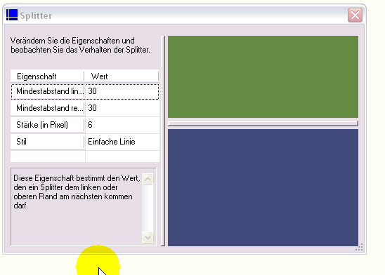This screenshot has height=275, width=385.
Task: Click the Eigenschaft column header
Action: [x=47, y=76]
